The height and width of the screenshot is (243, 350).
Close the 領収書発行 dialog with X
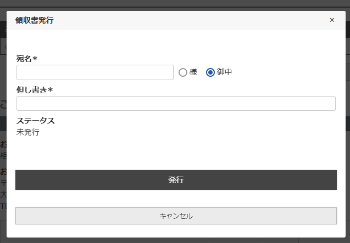click(332, 20)
